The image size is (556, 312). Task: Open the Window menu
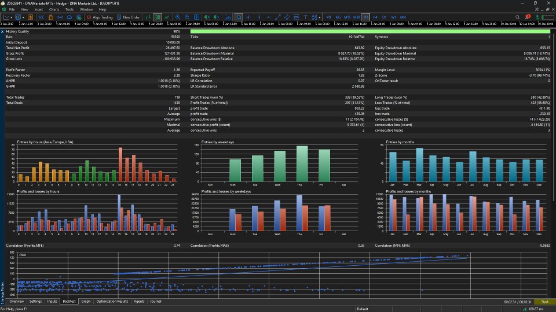point(86,10)
